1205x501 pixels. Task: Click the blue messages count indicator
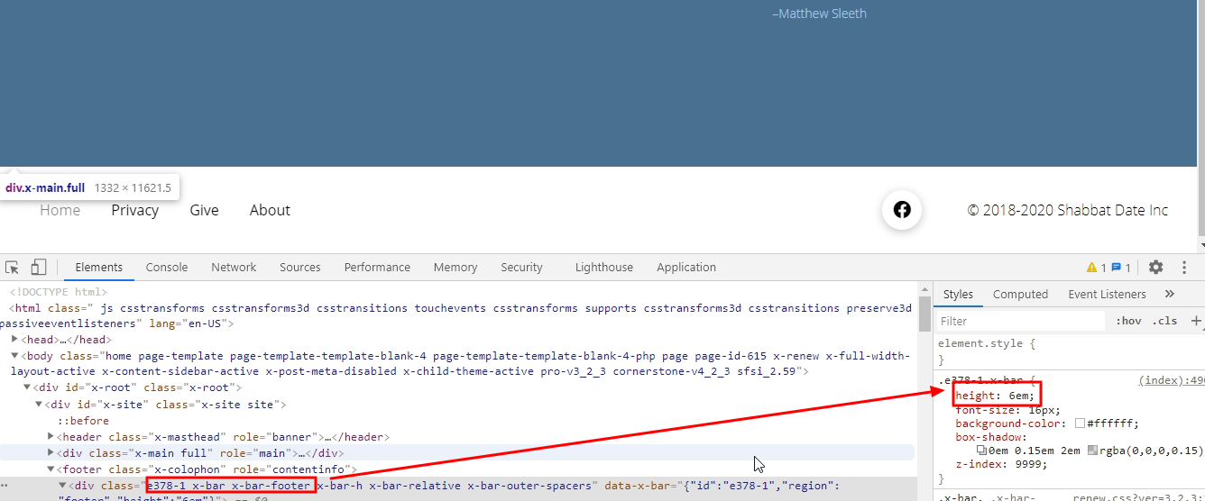click(1120, 268)
